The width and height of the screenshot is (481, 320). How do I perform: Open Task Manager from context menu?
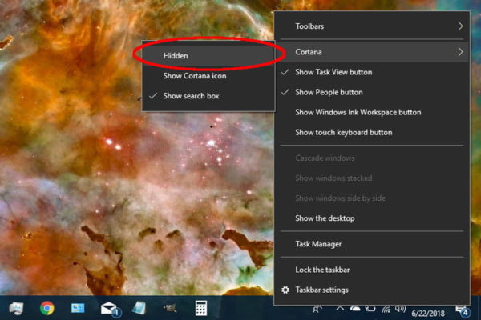click(372, 244)
